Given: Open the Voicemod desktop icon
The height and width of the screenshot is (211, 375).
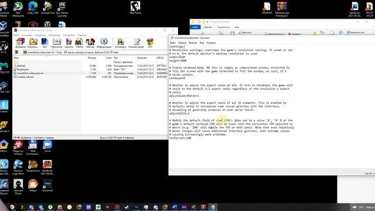Looking at the screenshot, I should (x=47, y=186).
